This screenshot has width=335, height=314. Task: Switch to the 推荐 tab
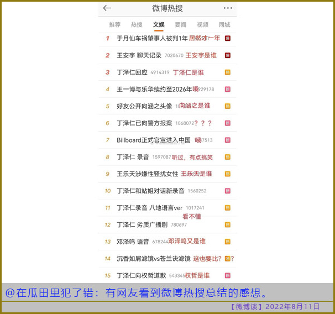(x=115, y=24)
